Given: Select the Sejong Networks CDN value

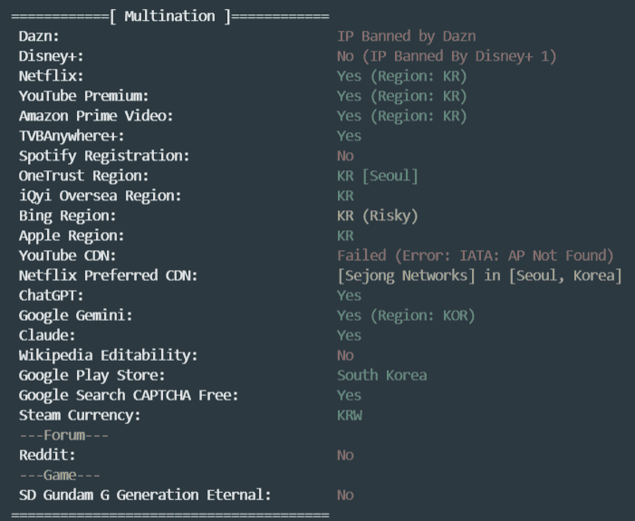Looking at the screenshot, I should [x=479, y=275].
